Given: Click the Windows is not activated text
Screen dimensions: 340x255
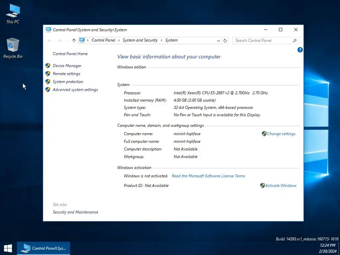Looking at the screenshot, I should click(146, 176).
